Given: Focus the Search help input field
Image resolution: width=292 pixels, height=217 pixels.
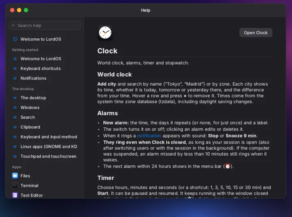Looking at the screenshot, I should coord(45,25).
